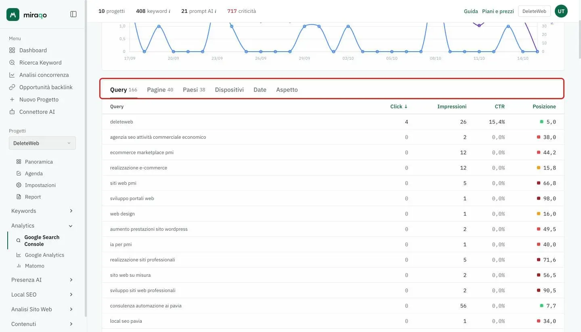This screenshot has height=332, width=581.
Task: Switch to the Dispositivi tab
Action: pyautogui.click(x=229, y=90)
